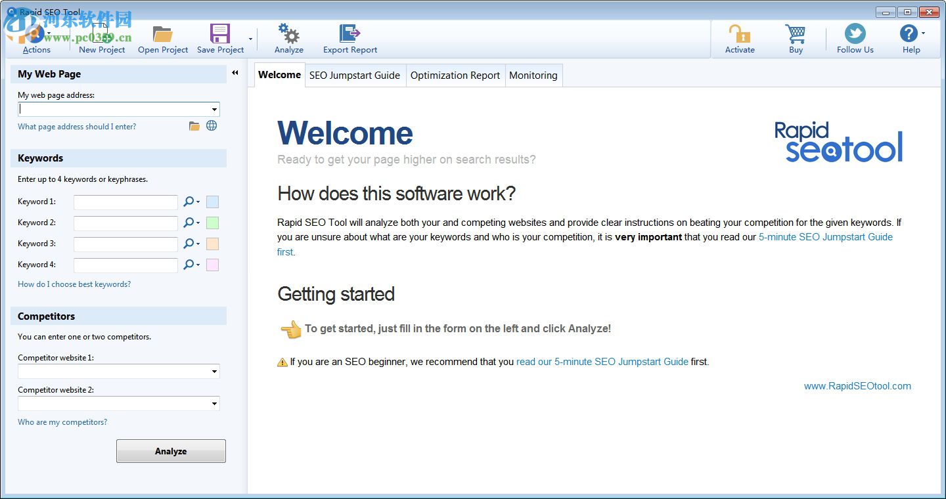Maximize the Rapid SEO Tool window
Image resolution: width=946 pixels, height=499 pixels.
coord(907,12)
